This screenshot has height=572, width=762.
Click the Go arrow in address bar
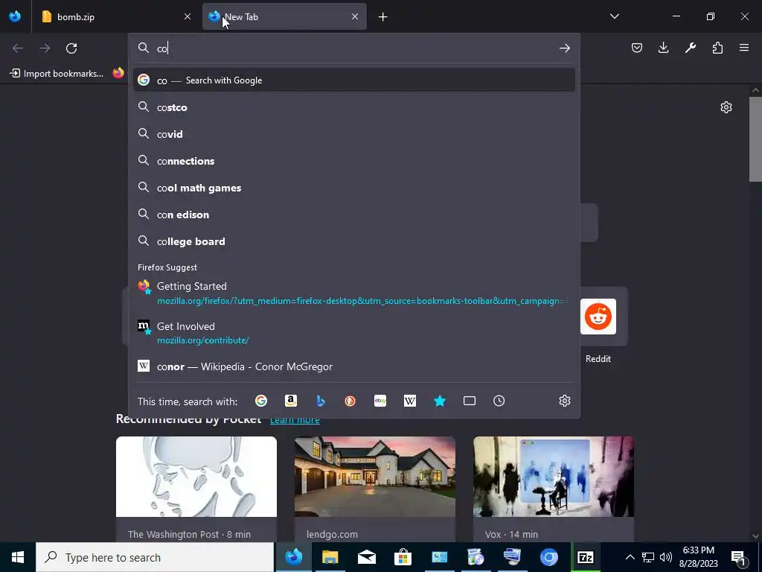tap(564, 48)
